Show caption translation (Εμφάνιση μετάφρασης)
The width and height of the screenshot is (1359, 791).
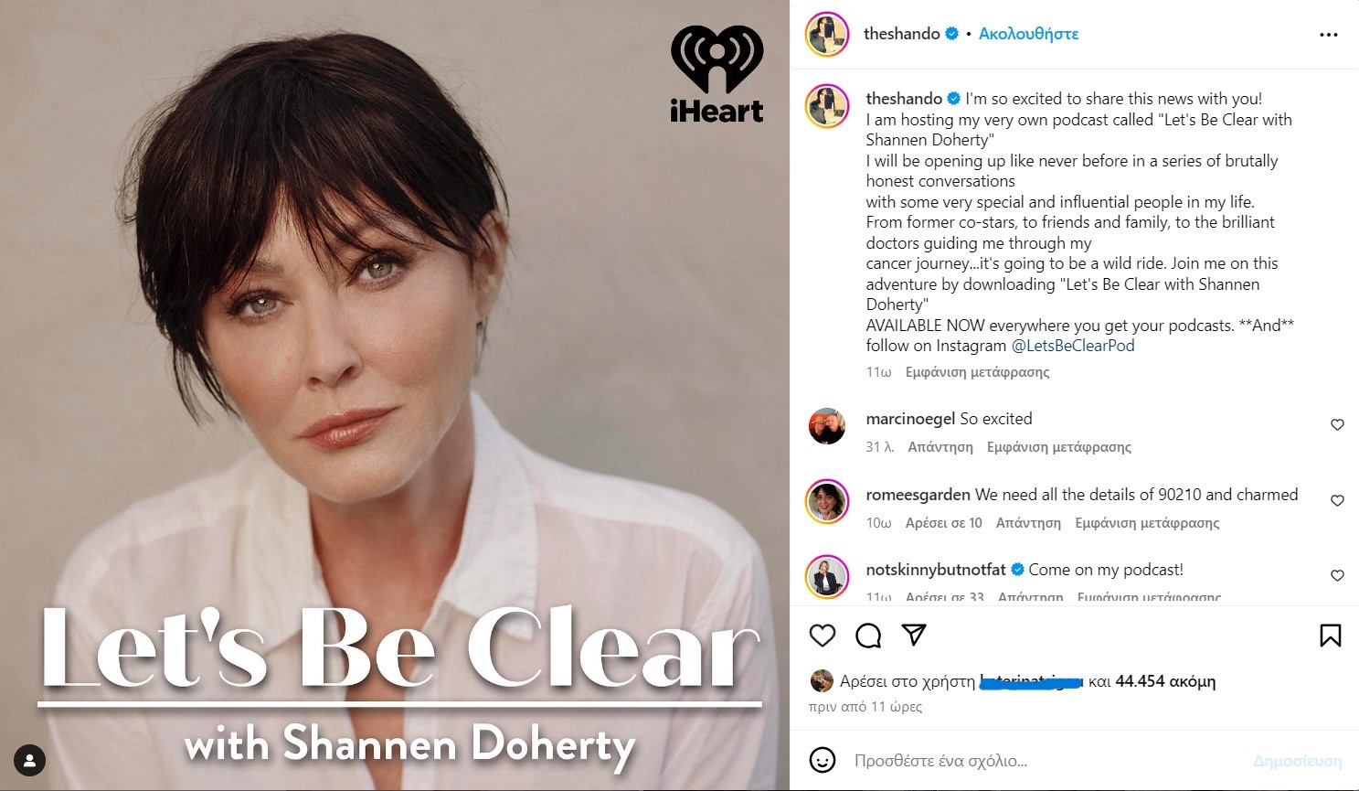[x=977, y=372]
